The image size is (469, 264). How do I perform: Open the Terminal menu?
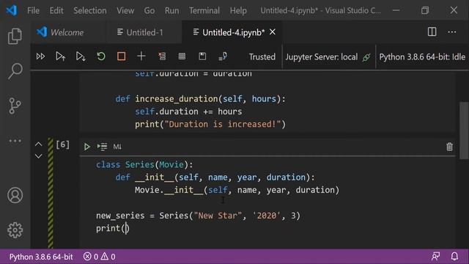pyautogui.click(x=204, y=11)
